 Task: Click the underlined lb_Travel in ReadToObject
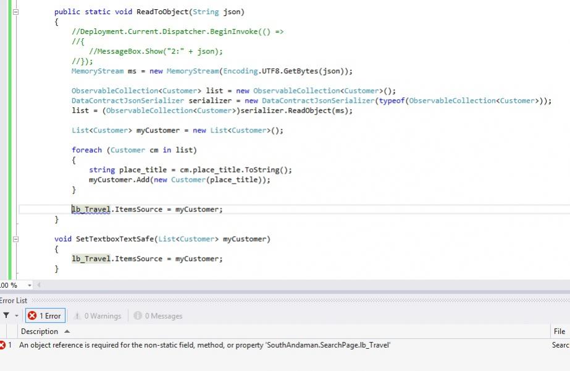(91, 210)
